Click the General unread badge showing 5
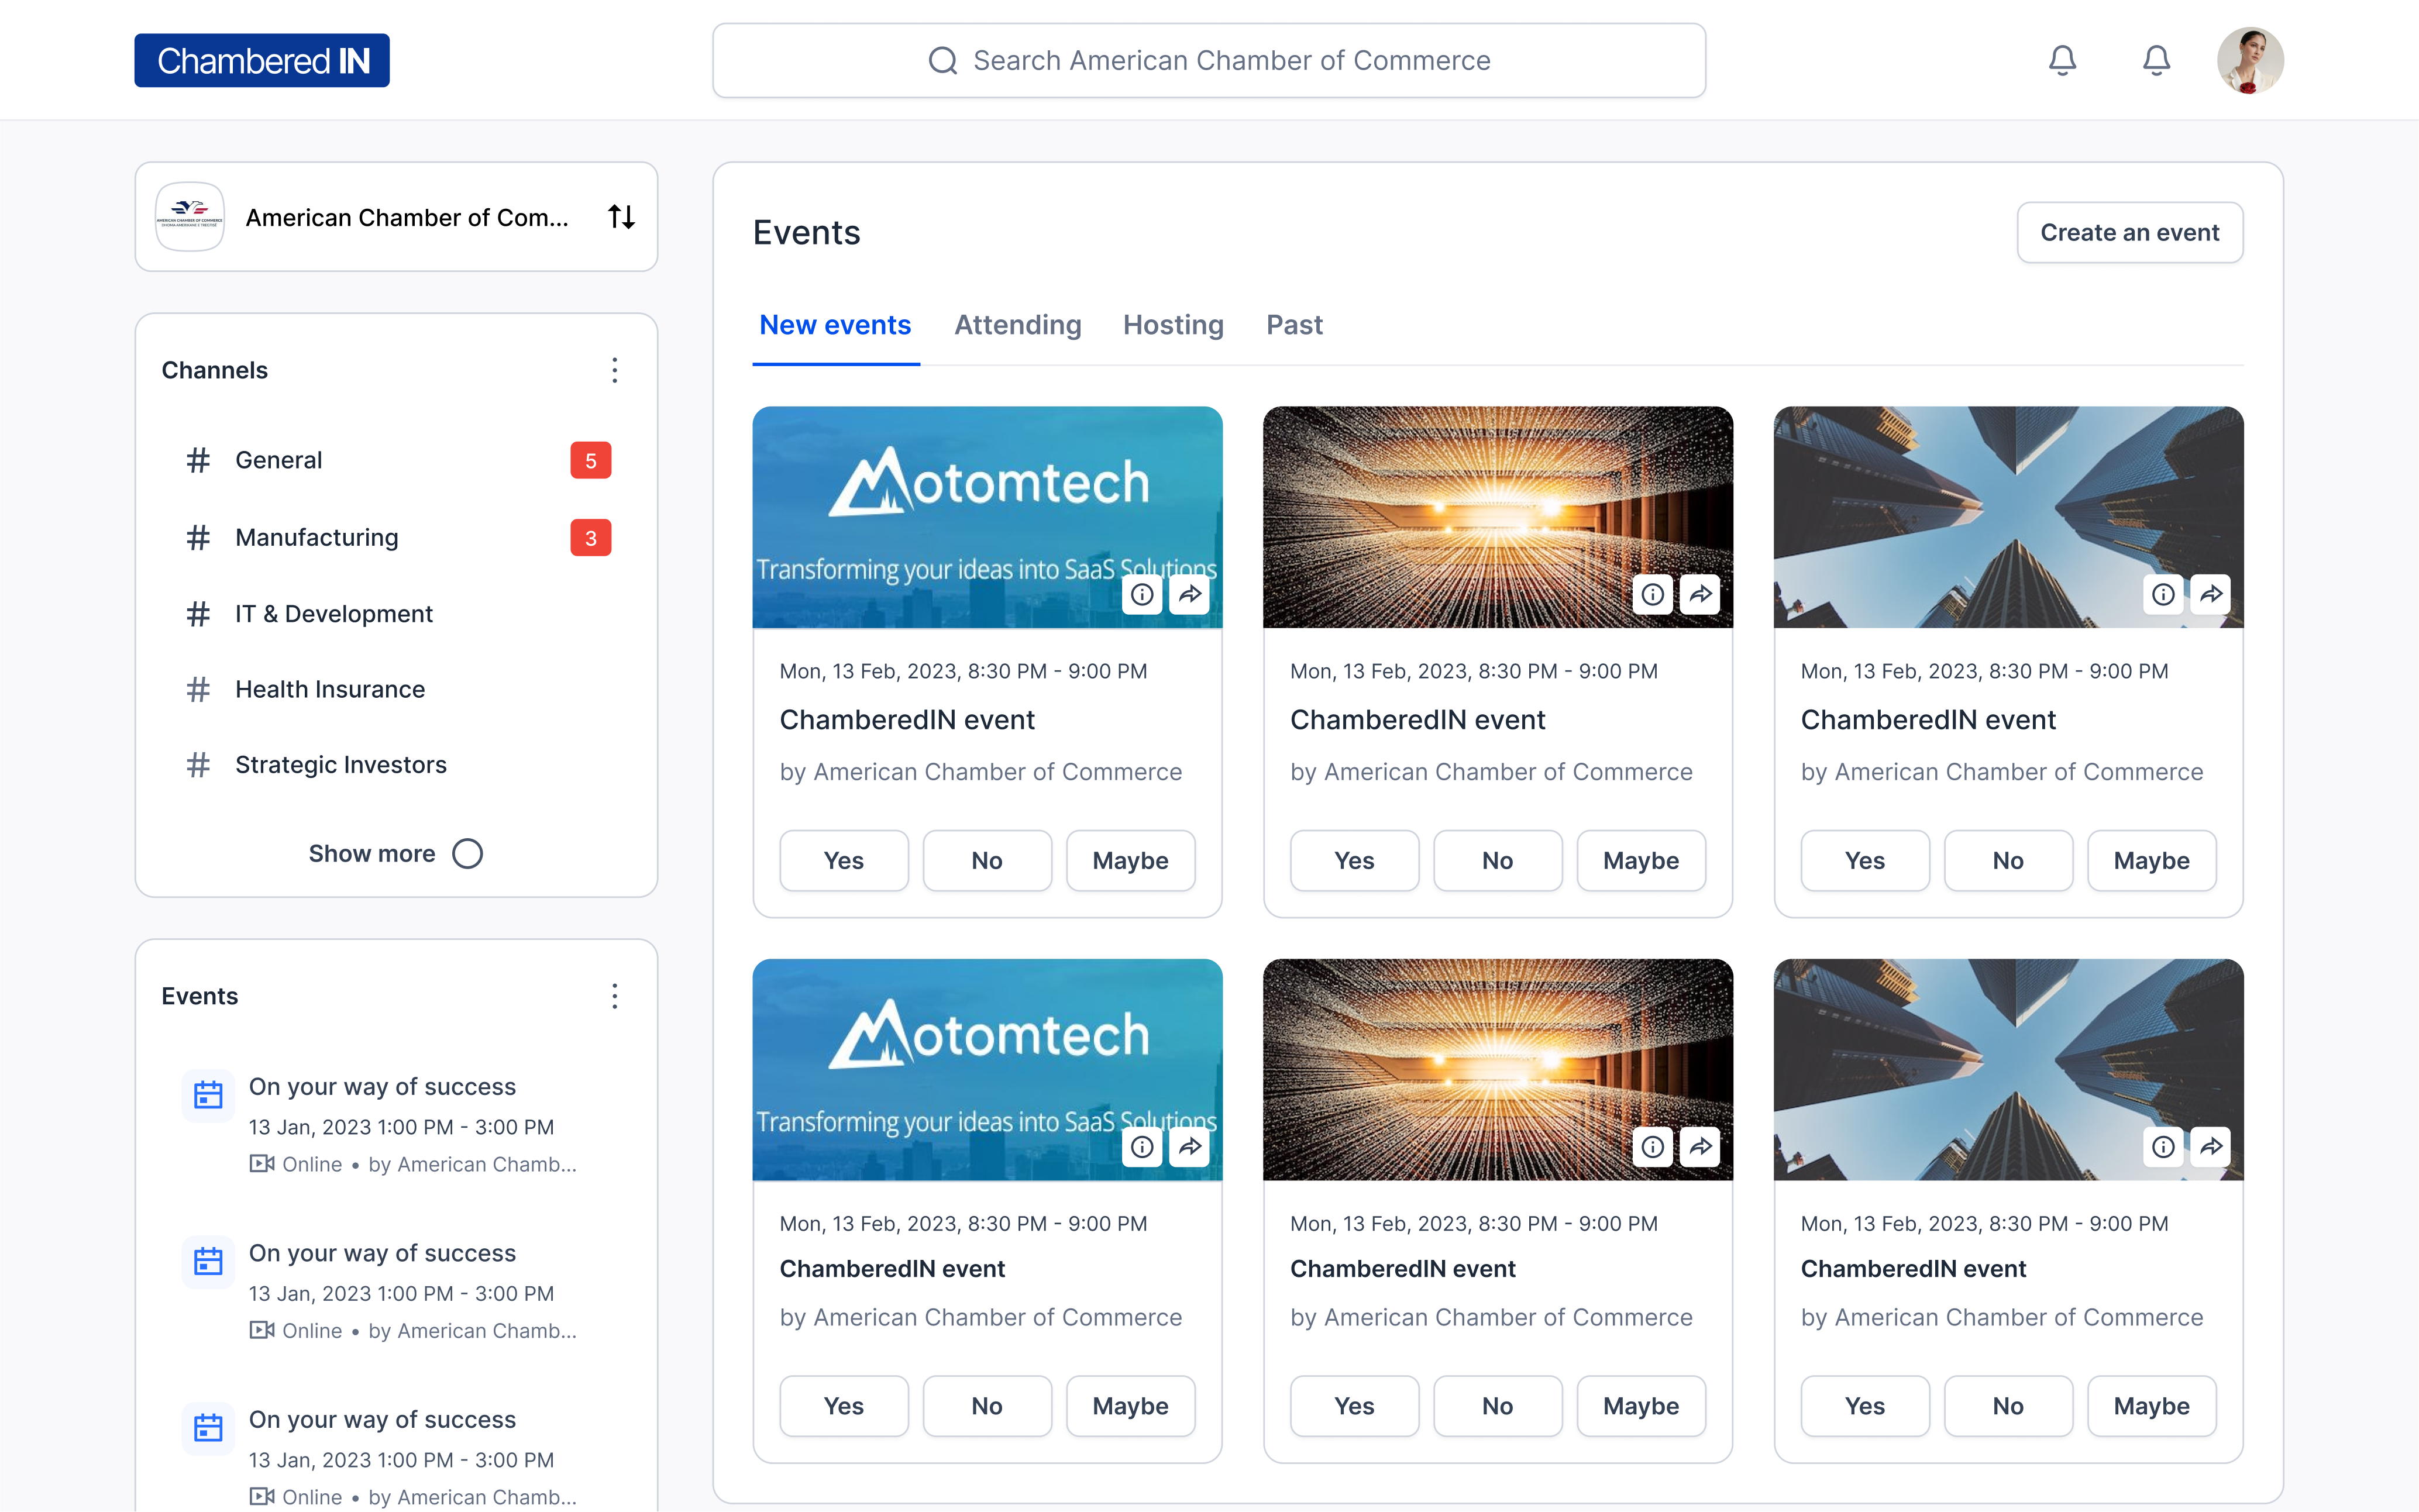This screenshot has width=2419, height=1512. pyautogui.click(x=591, y=460)
